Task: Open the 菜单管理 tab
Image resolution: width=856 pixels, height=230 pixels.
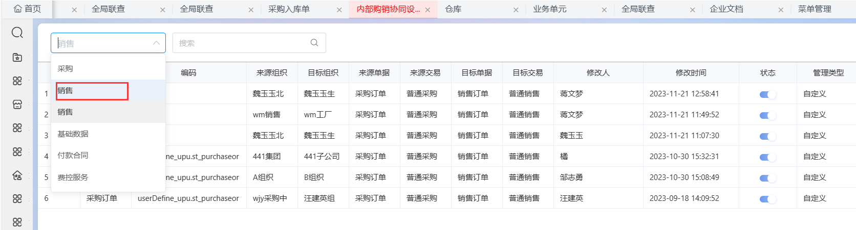Action: (x=814, y=9)
